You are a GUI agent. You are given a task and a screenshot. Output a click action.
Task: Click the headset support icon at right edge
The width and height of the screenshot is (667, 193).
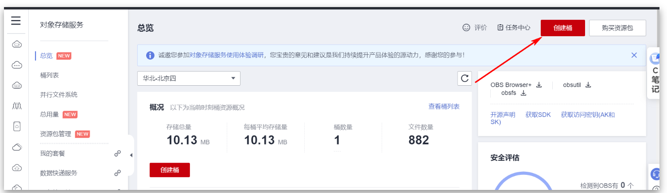656,174
